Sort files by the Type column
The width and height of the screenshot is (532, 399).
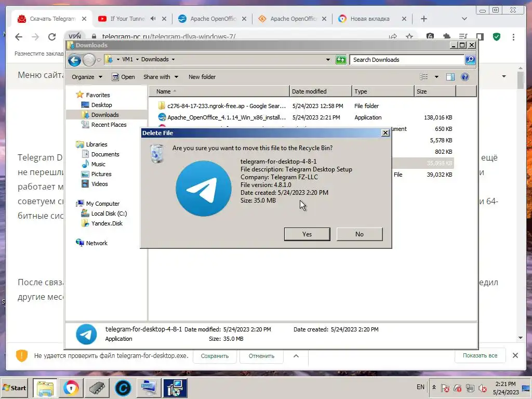(x=383, y=91)
